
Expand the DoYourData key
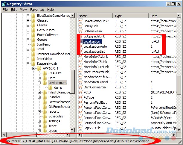pyautogui.click(x=28, y=30)
